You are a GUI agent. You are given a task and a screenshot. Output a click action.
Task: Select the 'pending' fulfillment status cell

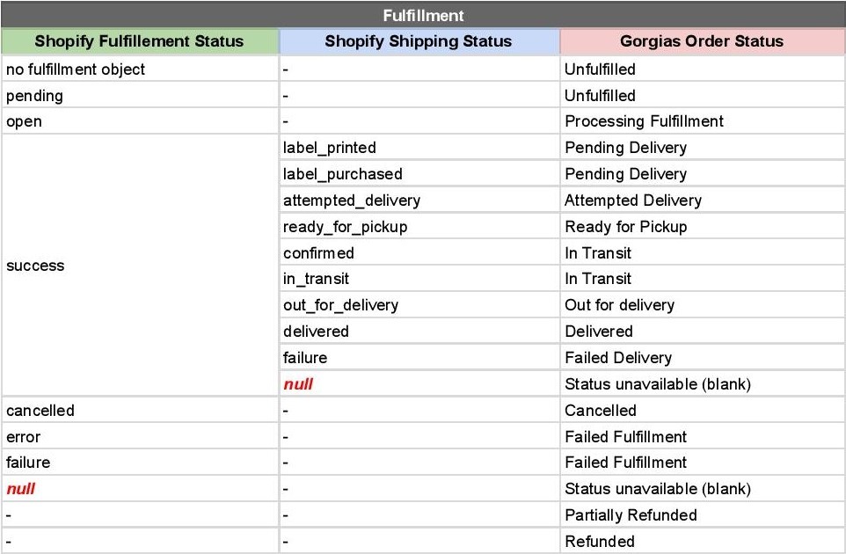point(139,96)
